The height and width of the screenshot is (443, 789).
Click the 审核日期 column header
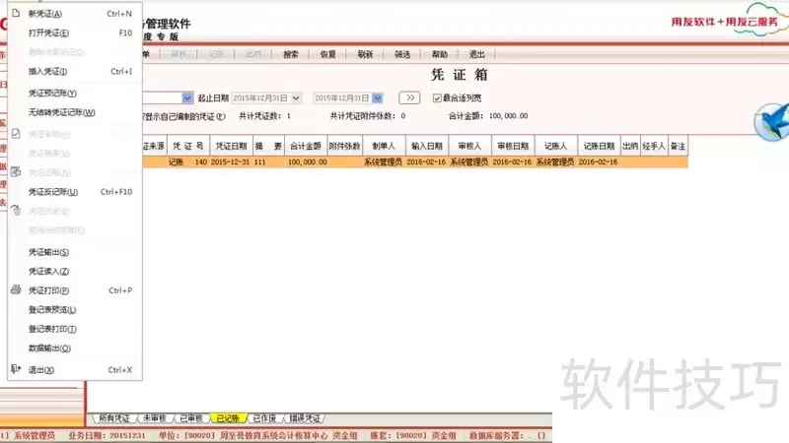(x=513, y=146)
